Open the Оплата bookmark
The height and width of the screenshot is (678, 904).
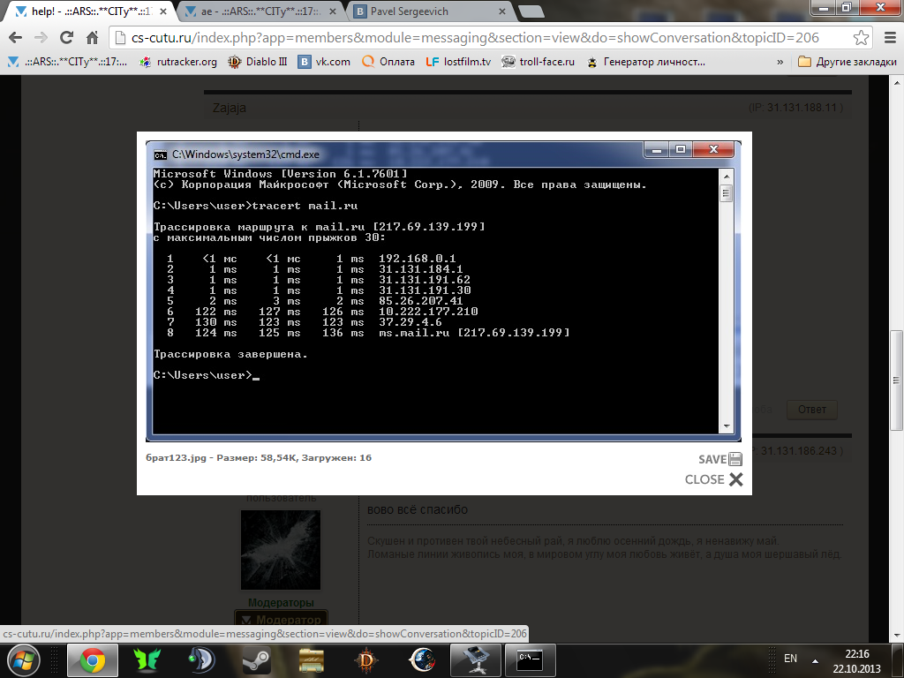388,62
